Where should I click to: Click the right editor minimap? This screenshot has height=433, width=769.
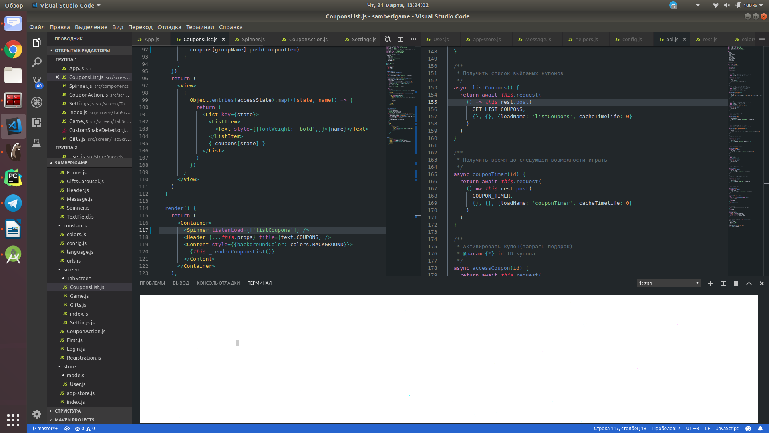tap(745, 160)
